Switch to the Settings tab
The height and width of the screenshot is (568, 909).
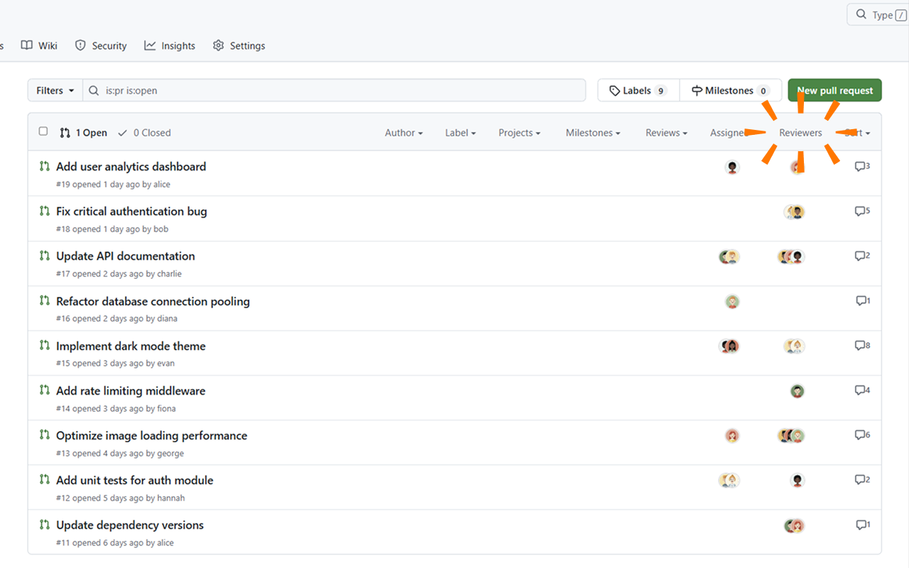click(x=239, y=45)
